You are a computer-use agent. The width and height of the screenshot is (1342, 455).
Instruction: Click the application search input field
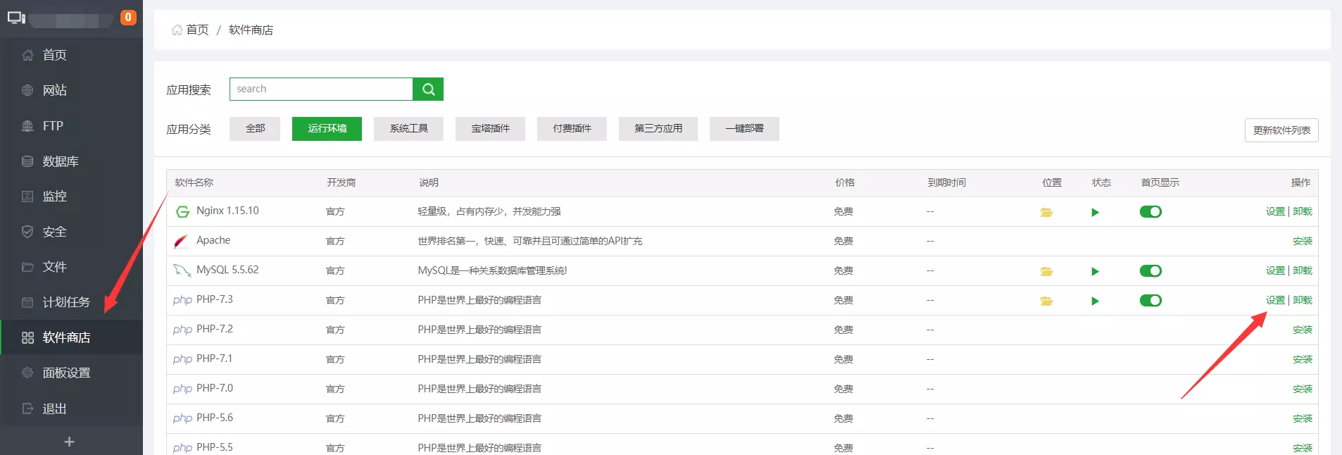click(x=321, y=89)
